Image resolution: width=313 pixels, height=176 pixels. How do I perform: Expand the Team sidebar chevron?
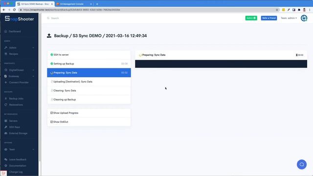point(33,150)
